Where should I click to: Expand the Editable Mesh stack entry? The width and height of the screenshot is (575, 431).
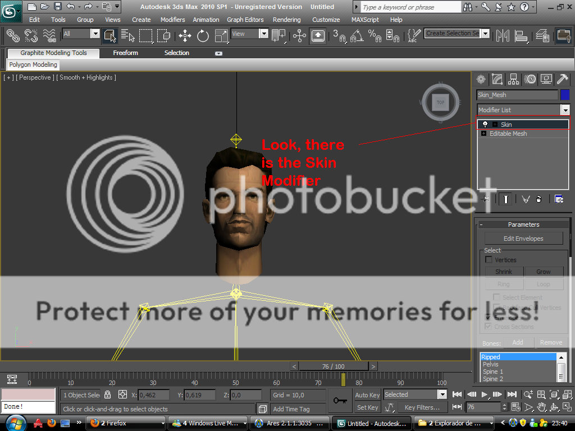484,134
